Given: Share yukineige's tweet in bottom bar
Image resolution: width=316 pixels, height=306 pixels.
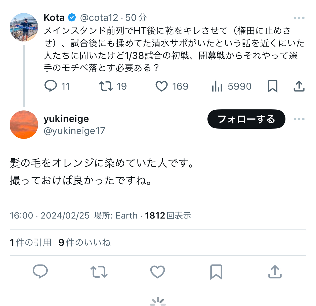Looking at the screenshot, I should tap(275, 271).
